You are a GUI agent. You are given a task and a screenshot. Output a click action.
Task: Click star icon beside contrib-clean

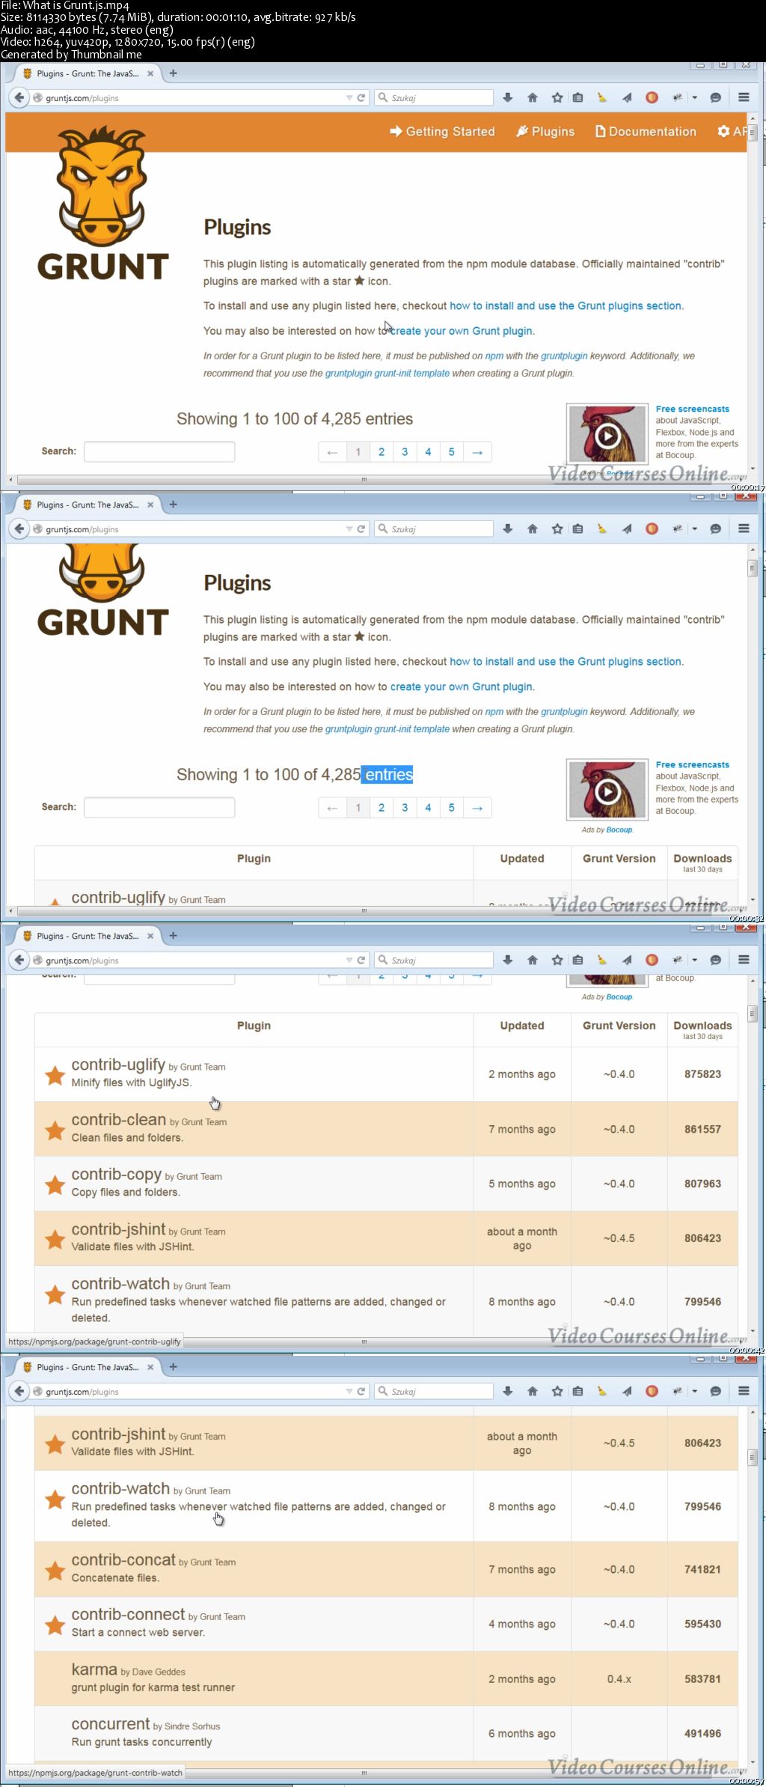pos(55,1130)
